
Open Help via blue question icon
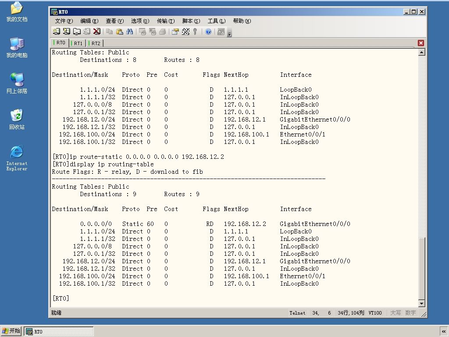208,32
